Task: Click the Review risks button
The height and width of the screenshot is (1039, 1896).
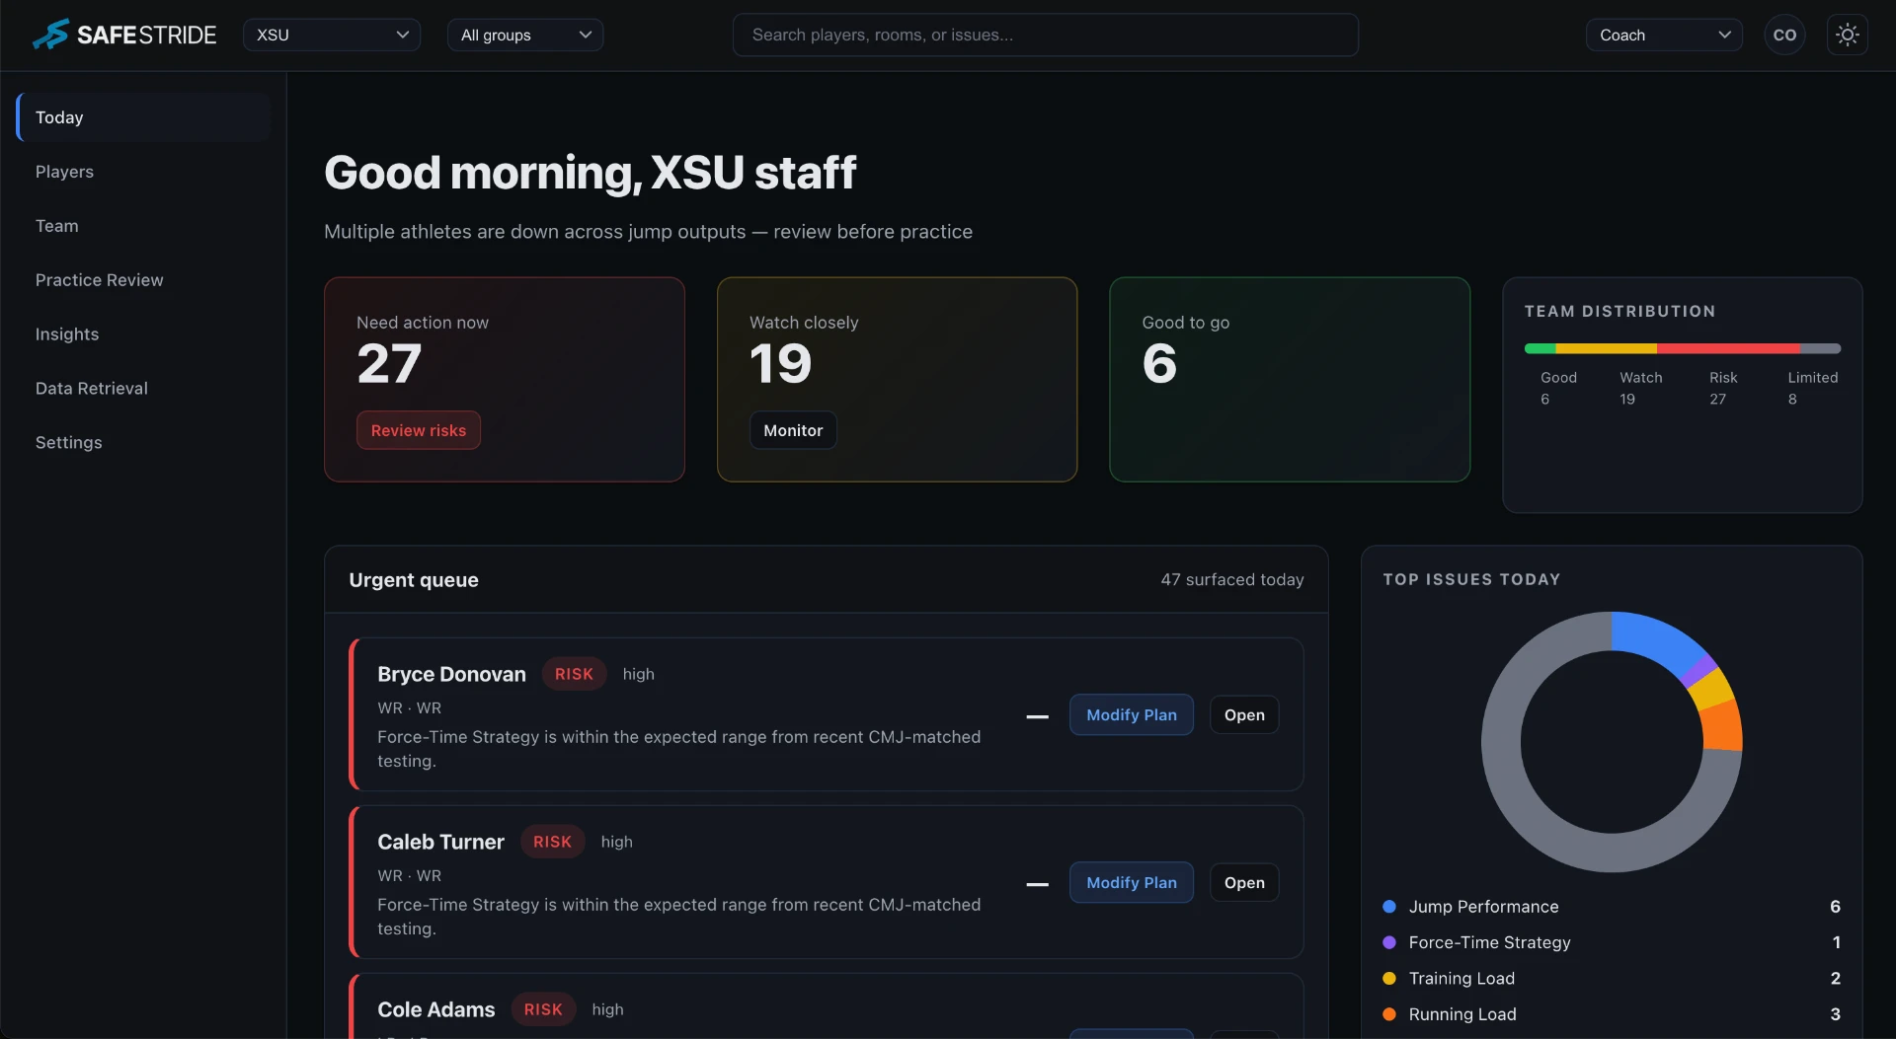Action: point(419,430)
